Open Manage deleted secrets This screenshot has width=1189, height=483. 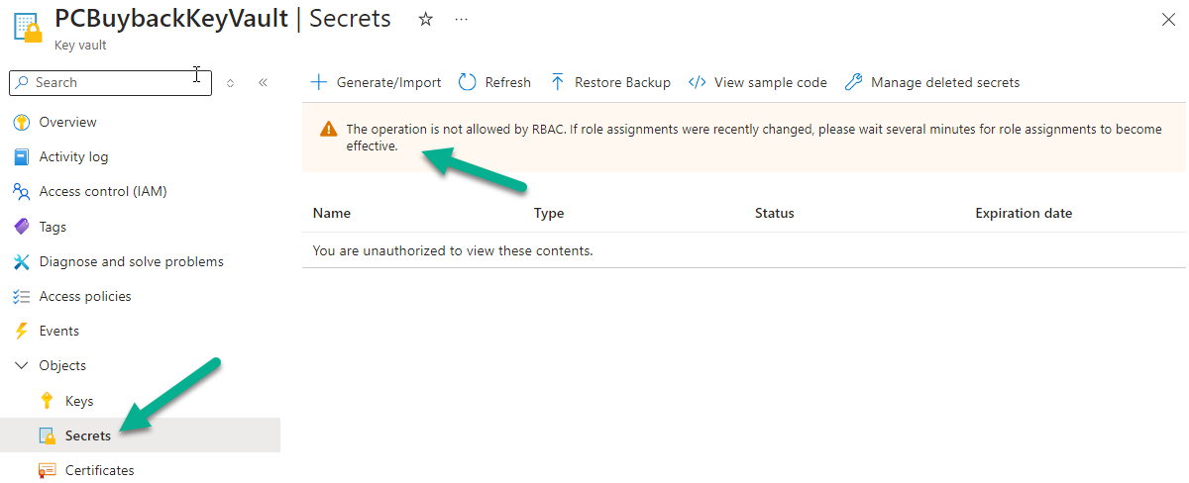pos(932,83)
